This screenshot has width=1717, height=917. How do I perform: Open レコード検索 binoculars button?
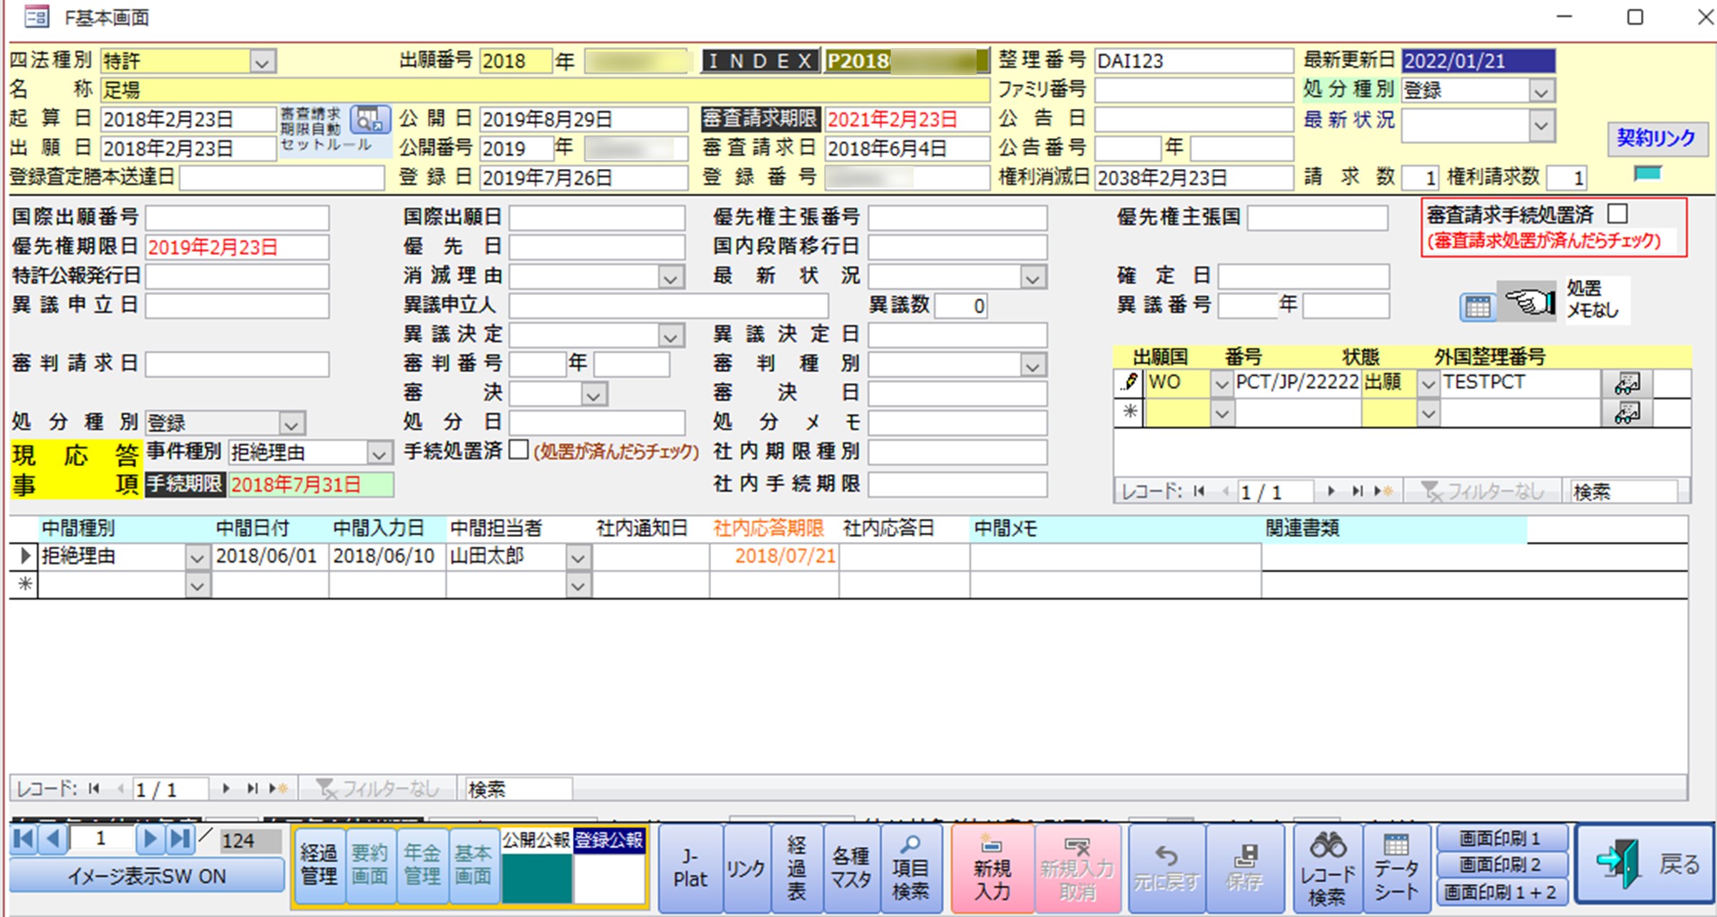1327,869
